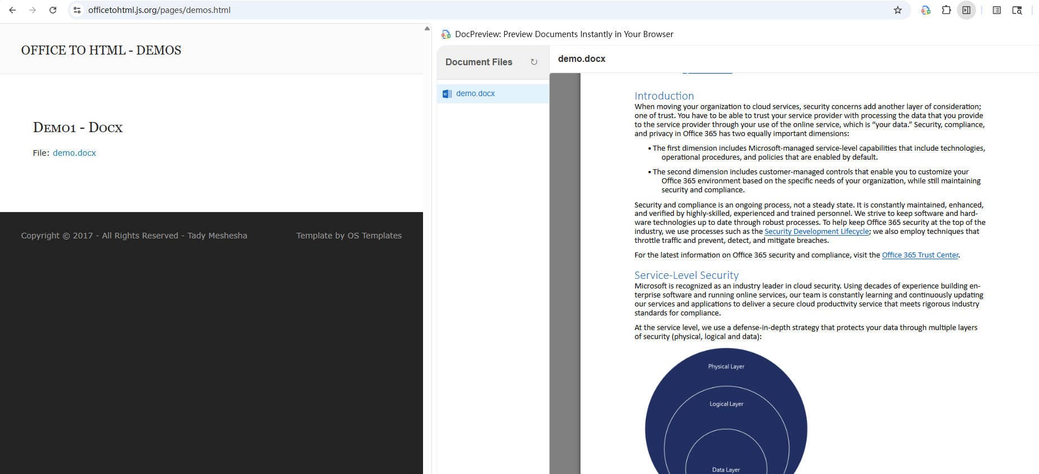Click the Word icon beside demo.docx
This screenshot has width=1039, height=474.
(447, 94)
